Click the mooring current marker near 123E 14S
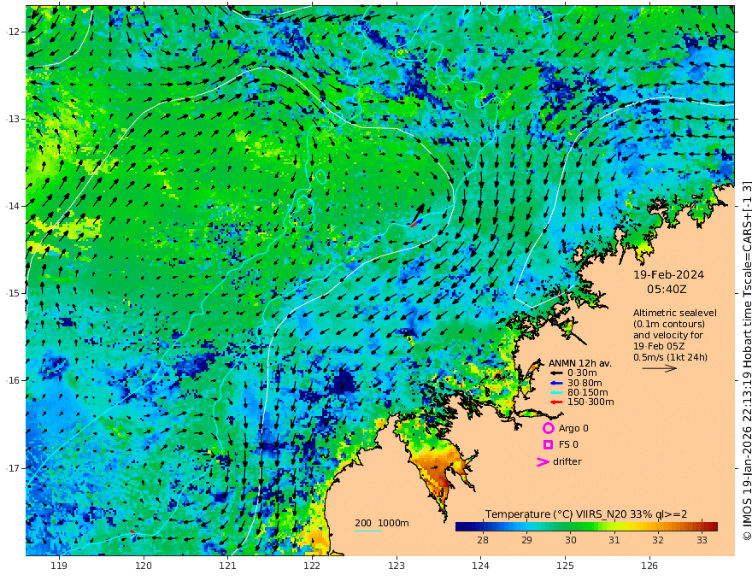Screen dimensions: 752x581 pyautogui.click(x=418, y=215)
